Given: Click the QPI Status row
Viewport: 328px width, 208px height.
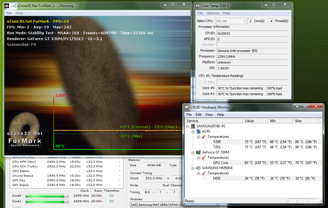Looking at the screenshot, I should click(x=67, y=185).
